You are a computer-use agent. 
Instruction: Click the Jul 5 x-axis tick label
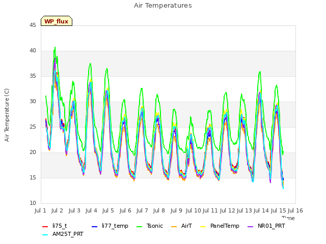108,210
